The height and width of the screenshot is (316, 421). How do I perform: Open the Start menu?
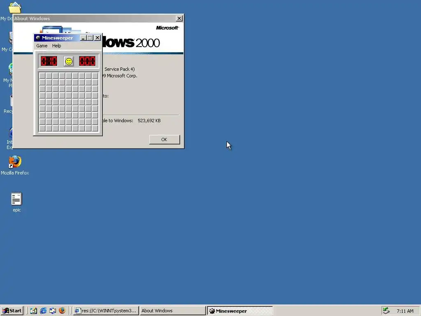[12, 311]
